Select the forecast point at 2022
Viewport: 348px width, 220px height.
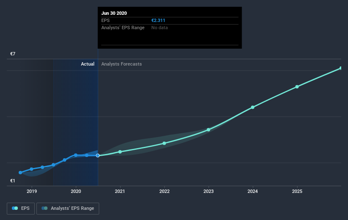click(x=164, y=143)
